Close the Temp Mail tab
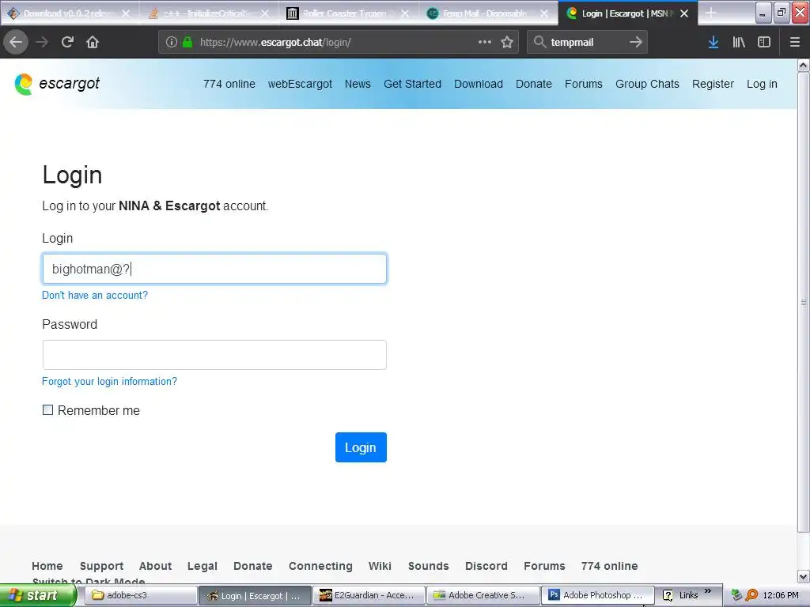The width and height of the screenshot is (810, 607). pos(544,13)
